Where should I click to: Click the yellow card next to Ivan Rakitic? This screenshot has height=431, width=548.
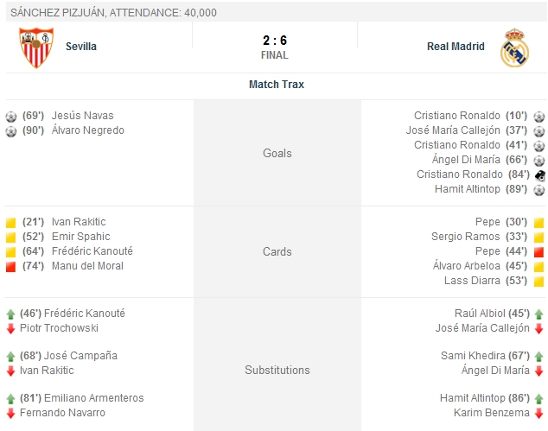(x=11, y=223)
